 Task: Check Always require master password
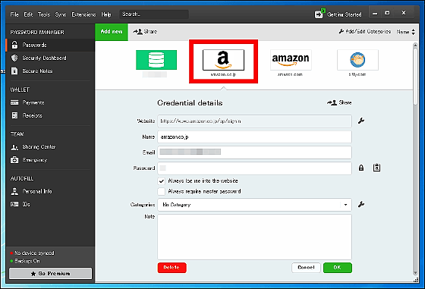click(x=162, y=191)
